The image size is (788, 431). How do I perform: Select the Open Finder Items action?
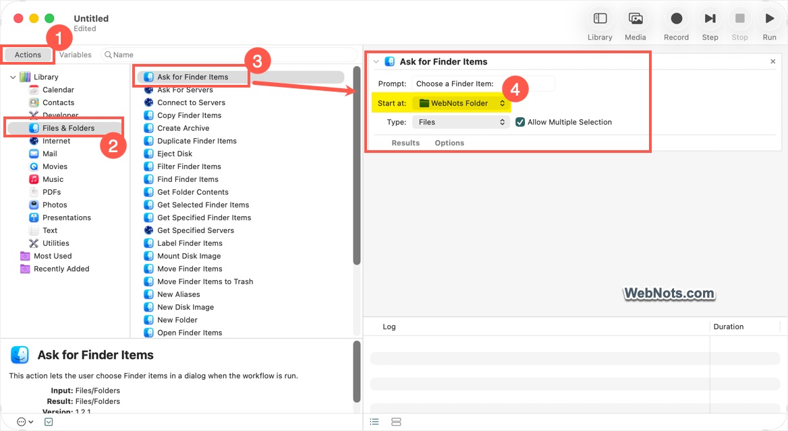point(190,333)
